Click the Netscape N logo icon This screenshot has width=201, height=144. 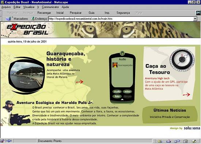[198, 13]
